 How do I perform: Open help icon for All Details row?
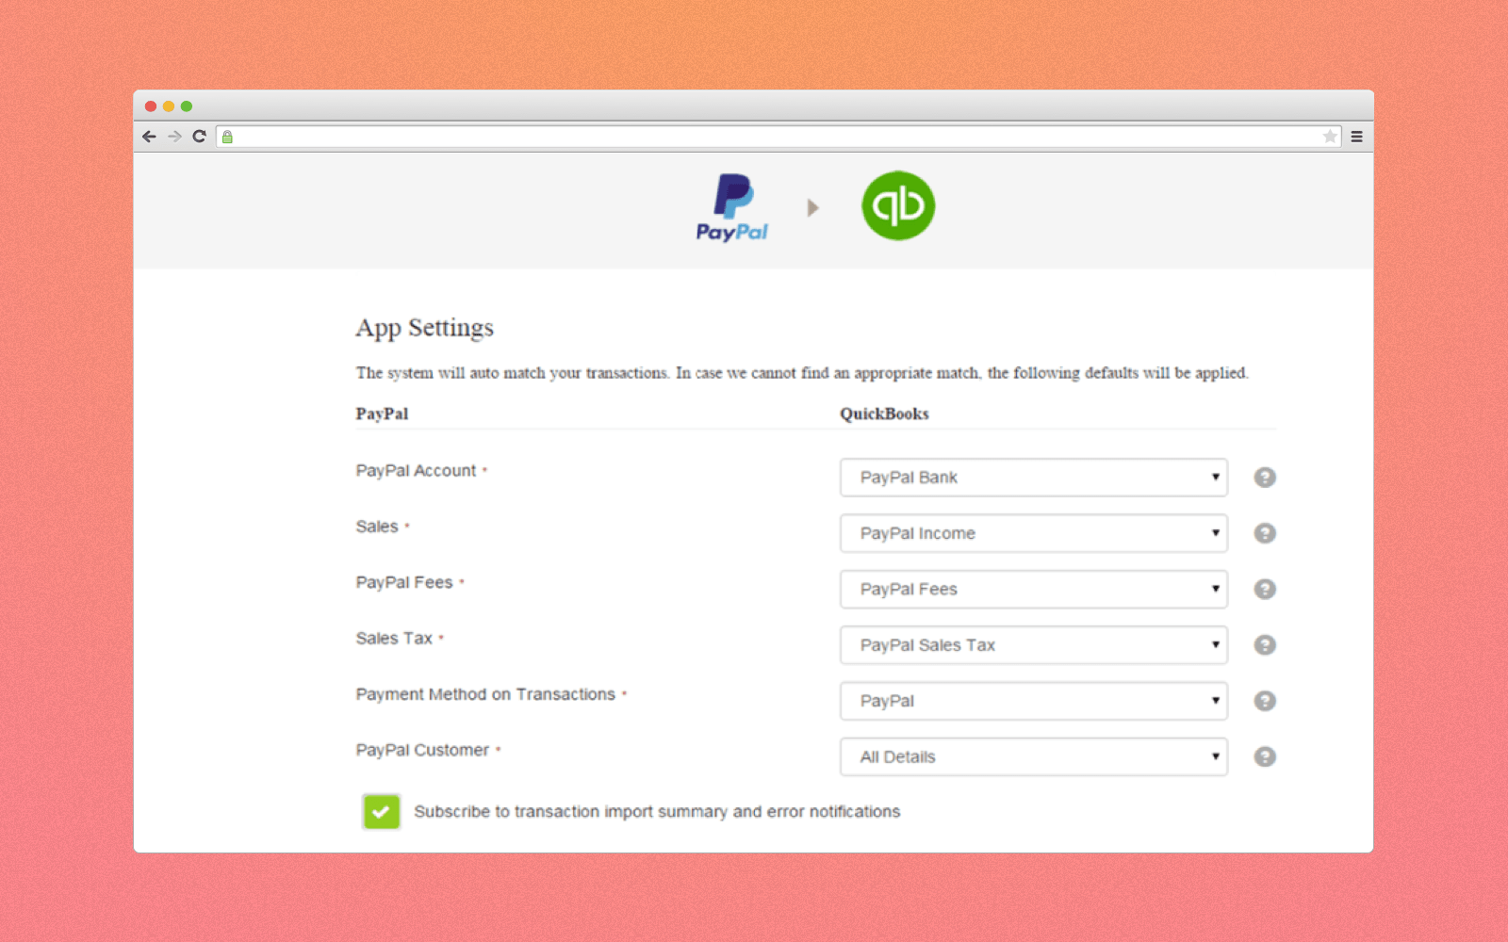(x=1265, y=756)
